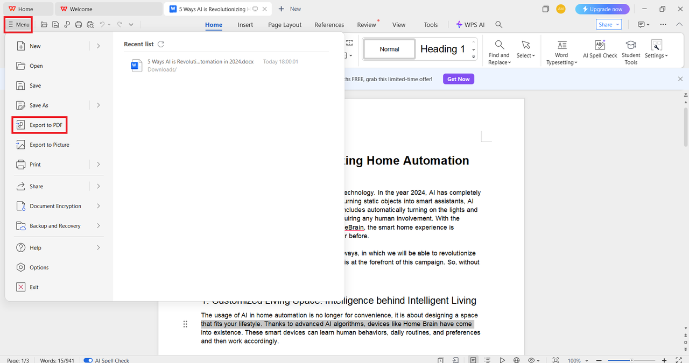Expand the styles gallery
Image resolution: width=689 pixels, height=363 pixels.
click(x=474, y=56)
